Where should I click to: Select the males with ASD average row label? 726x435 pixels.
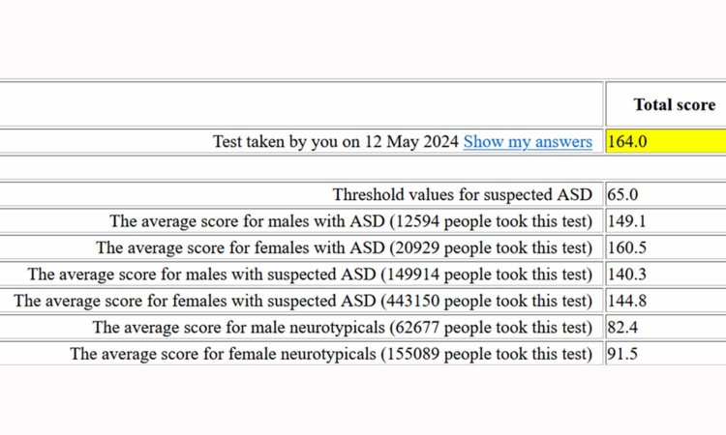(x=350, y=220)
